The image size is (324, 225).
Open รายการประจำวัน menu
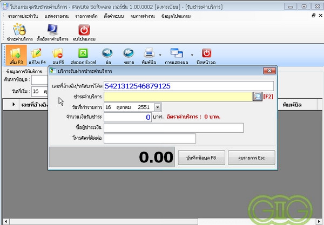23,16
